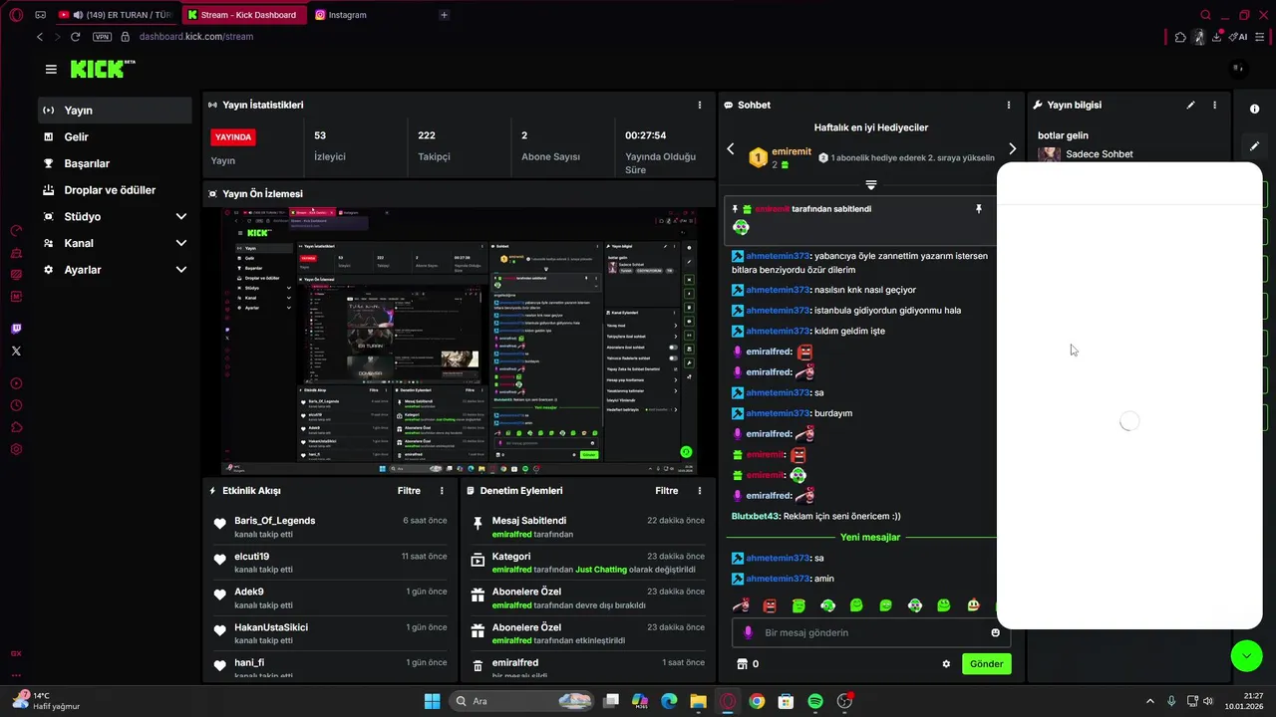Open Google Chrome from the taskbar
Image resolution: width=1276 pixels, height=717 pixels.
tap(757, 701)
